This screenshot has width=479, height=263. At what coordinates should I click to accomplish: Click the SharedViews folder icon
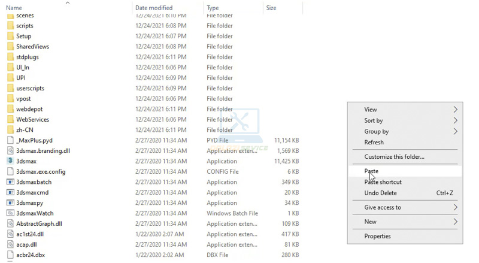pyautogui.click(x=10, y=47)
